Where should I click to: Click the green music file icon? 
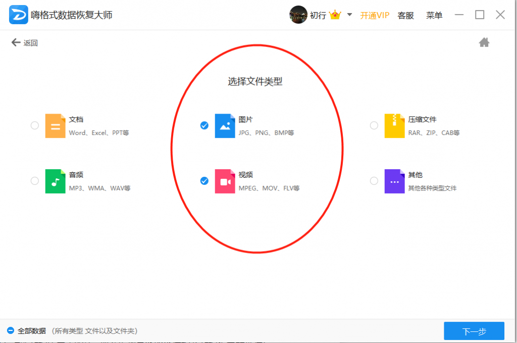tap(55, 181)
